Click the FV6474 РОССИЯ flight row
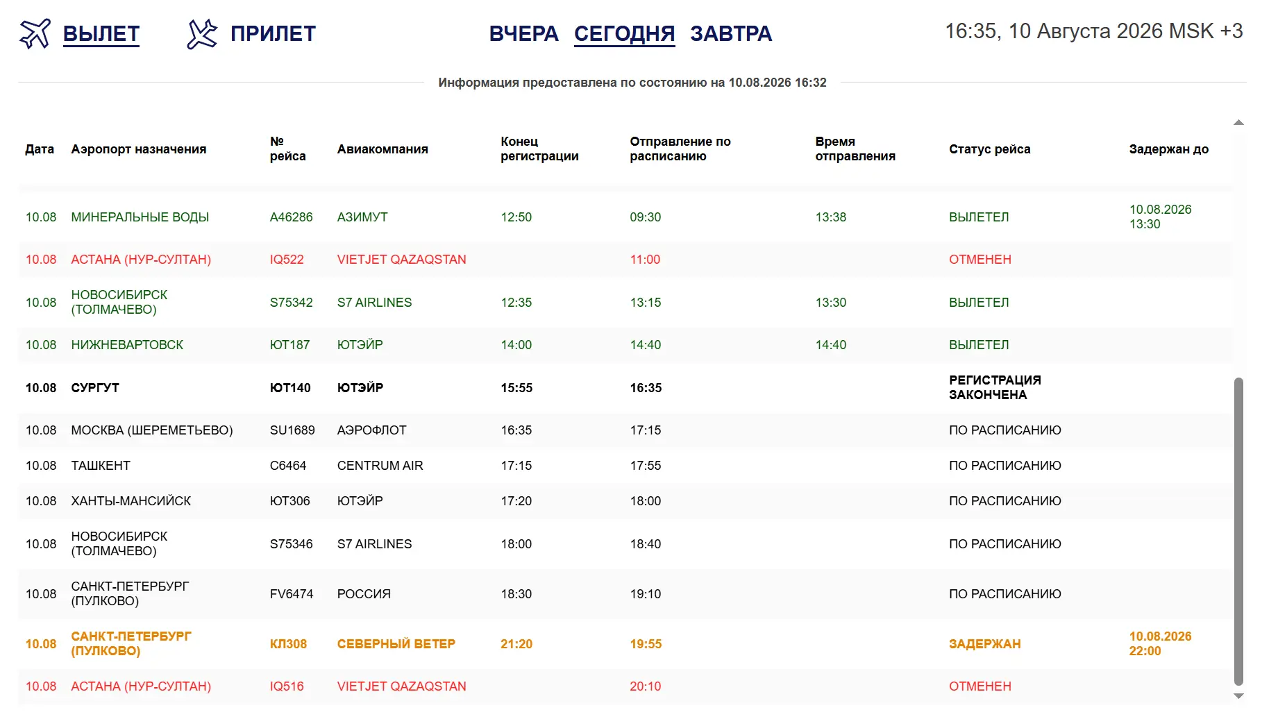This screenshot has height=726, width=1278. (625, 594)
